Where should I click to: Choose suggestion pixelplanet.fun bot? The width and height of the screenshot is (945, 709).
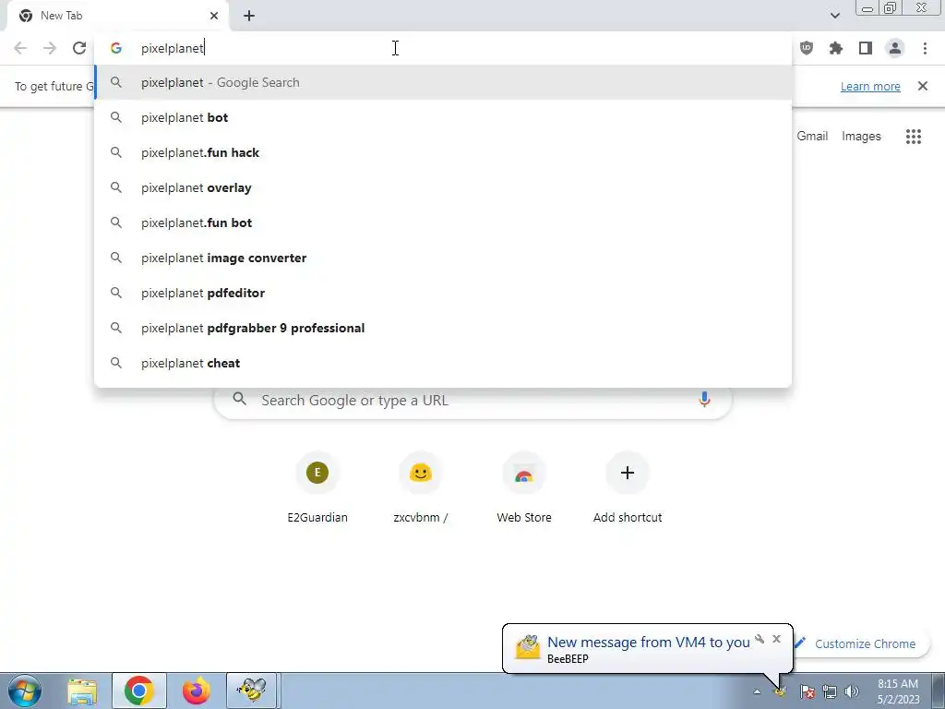(443, 222)
